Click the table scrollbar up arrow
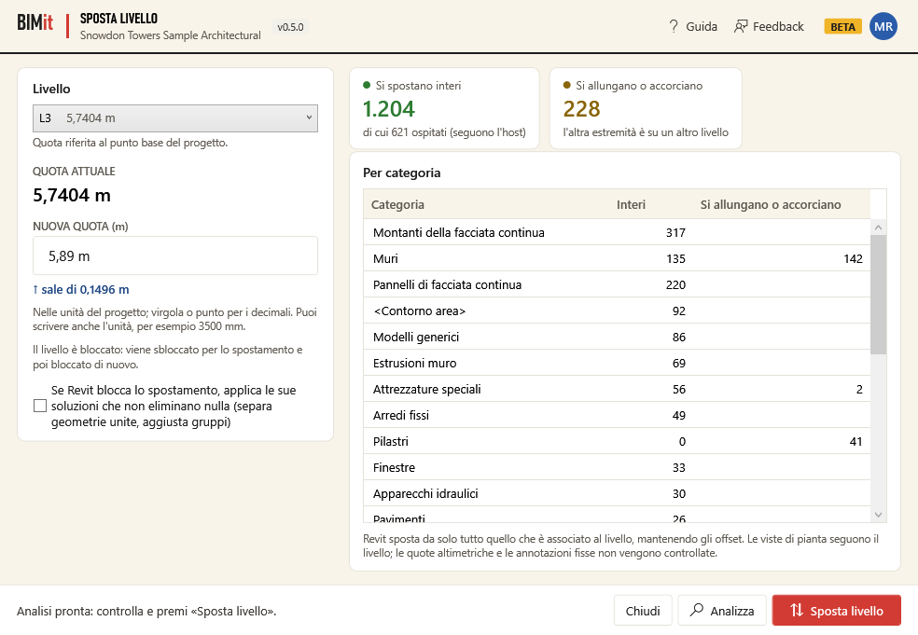 point(878,228)
